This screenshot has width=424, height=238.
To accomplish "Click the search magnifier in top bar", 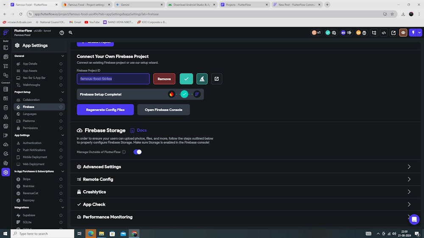I will (x=70, y=33).
